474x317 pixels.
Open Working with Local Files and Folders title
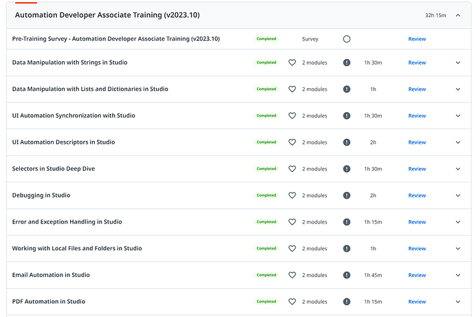coord(77,248)
